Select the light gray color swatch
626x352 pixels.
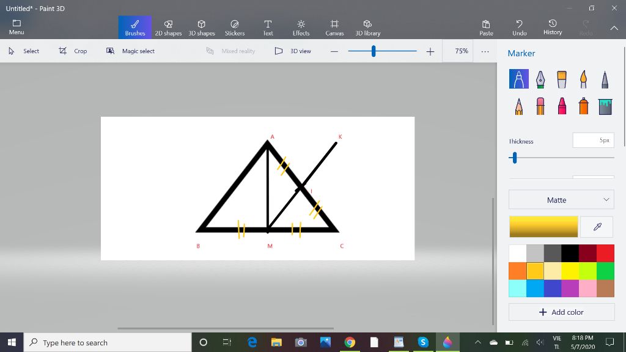click(x=535, y=253)
